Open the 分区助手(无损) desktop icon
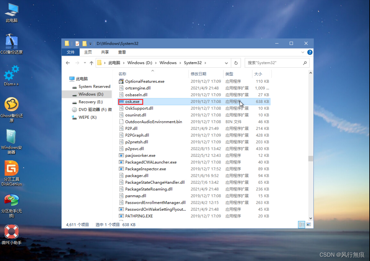Image resolution: width=370 pixels, height=261 pixels. point(11,206)
